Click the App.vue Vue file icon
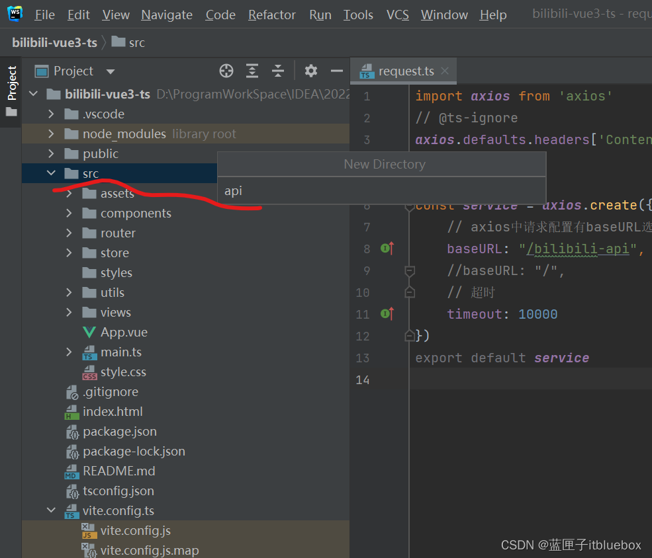The image size is (652, 558). pos(89,332)
